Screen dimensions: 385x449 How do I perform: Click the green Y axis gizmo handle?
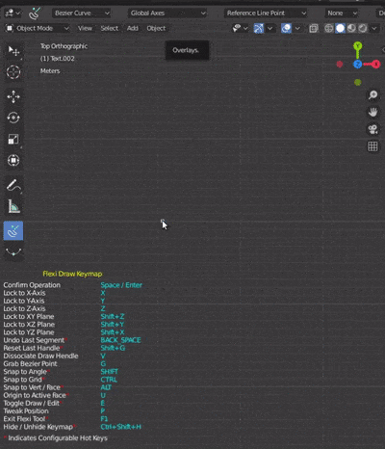[357, 46]
